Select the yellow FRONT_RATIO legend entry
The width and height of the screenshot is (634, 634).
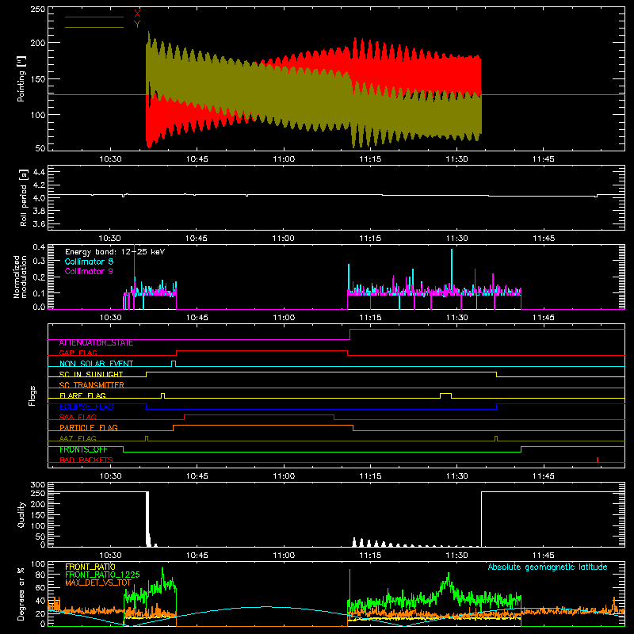pyautogui.click(x=90, y=567)
